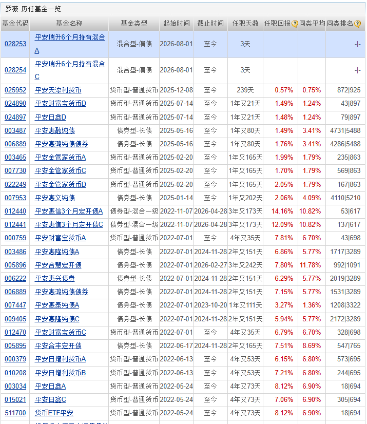The height and width of the screenshot is (424, 367).
Task: Open fund code 006222 link
Action: pos(15,279)
